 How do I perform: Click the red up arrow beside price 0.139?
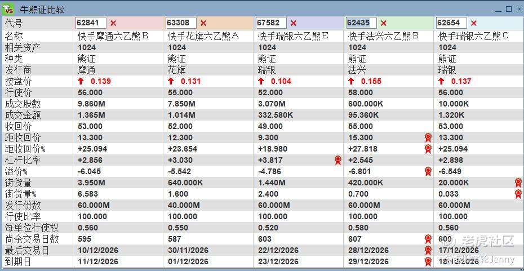click(x=81, y=81)
